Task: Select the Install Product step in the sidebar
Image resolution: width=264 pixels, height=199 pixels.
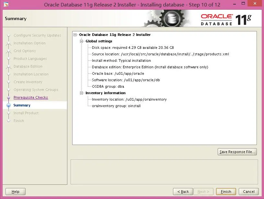Action: [26, 113]
